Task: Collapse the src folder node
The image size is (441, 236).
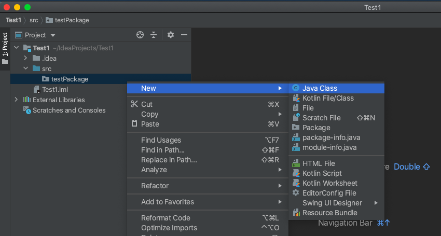Action: pyautogui.click(x=26, y=68)
